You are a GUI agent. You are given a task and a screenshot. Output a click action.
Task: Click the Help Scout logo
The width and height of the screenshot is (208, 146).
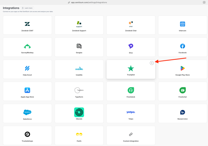point(27,68)
